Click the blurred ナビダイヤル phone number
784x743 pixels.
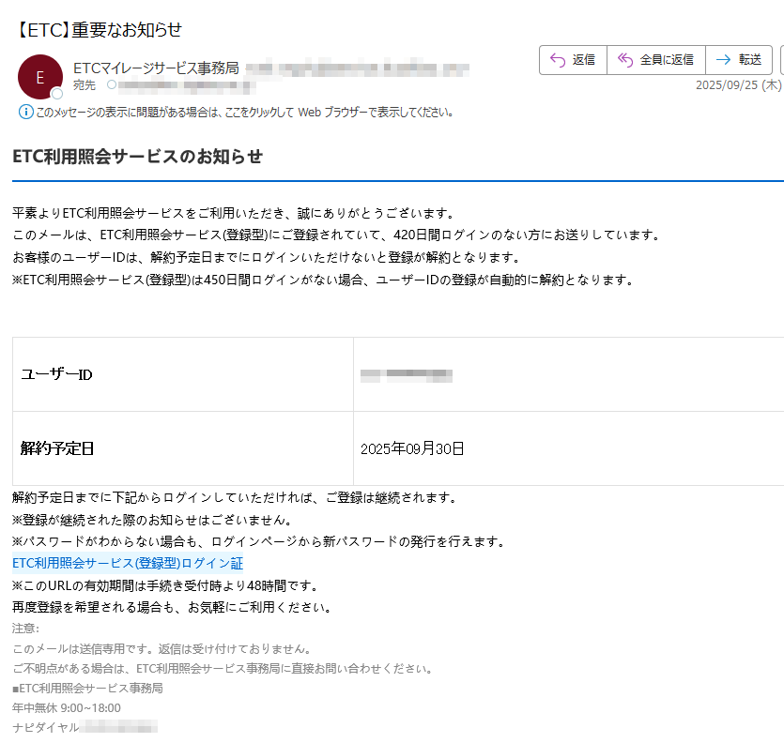[x=118, y=727]
